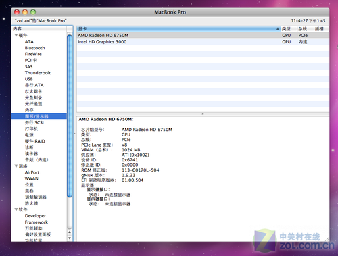Sort by the 类型 column header
Image resolution: width=338 pixels, height=256 pixels.
(289, 29)
